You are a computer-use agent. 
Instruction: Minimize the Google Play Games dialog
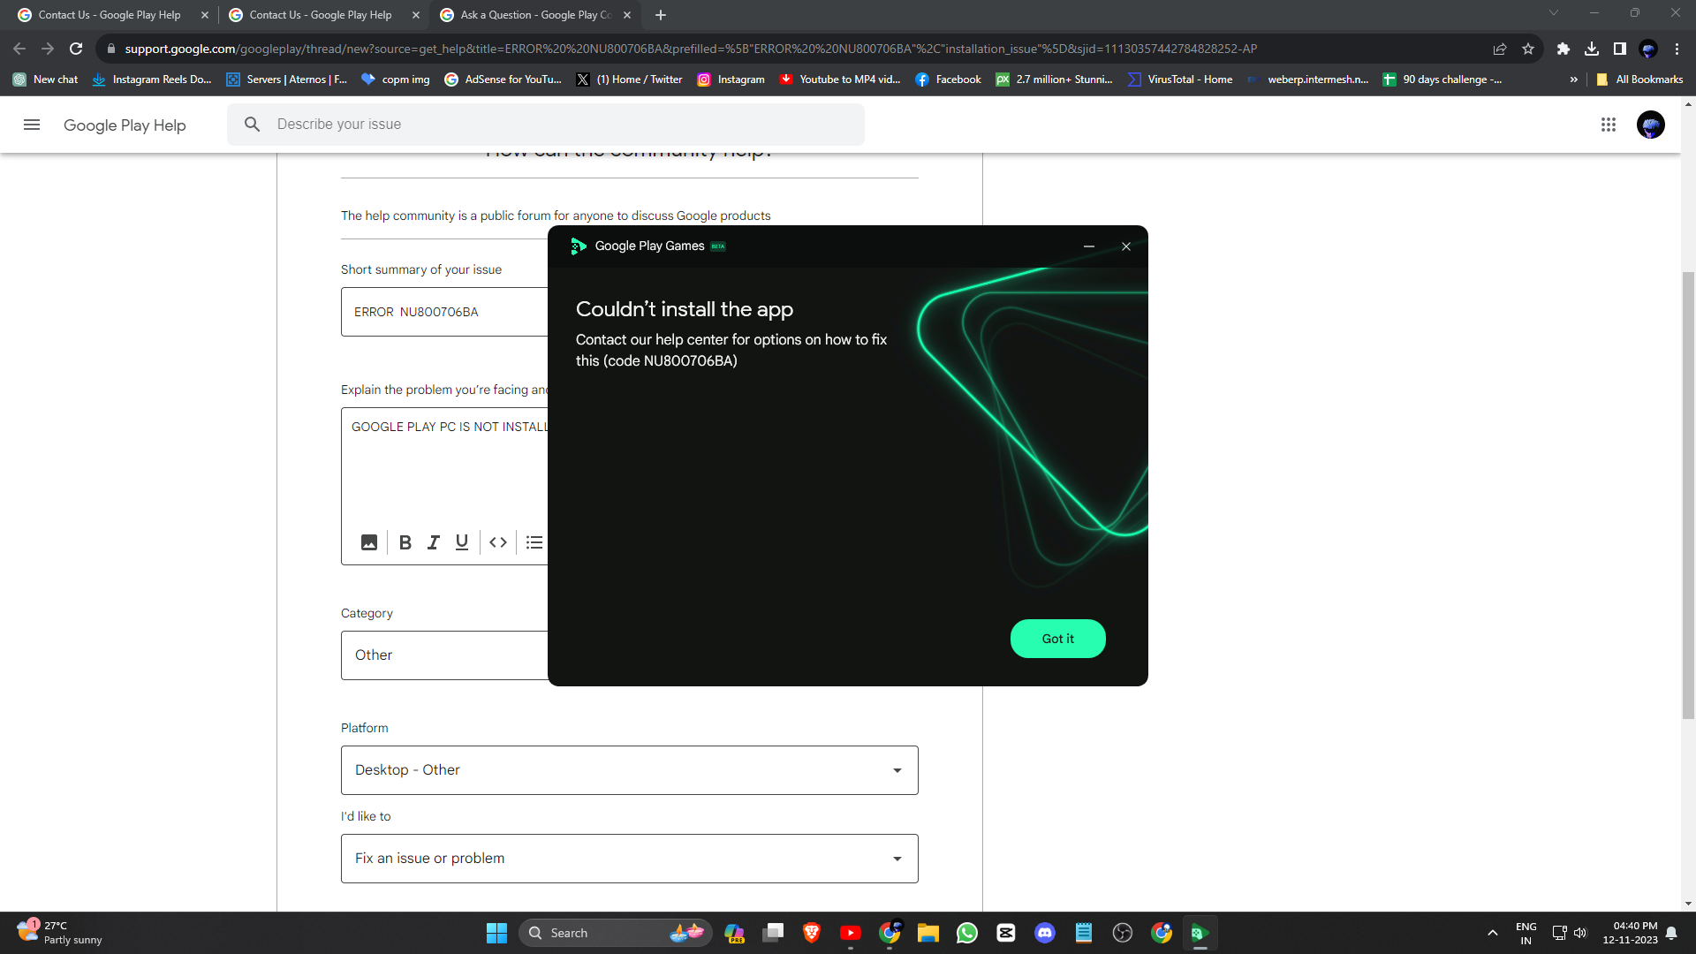coord(1089,246)
